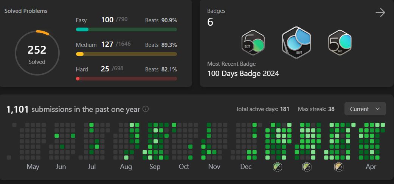Click the submissions info circle icon
Screen dimensions: 394x184
[146, 109]
